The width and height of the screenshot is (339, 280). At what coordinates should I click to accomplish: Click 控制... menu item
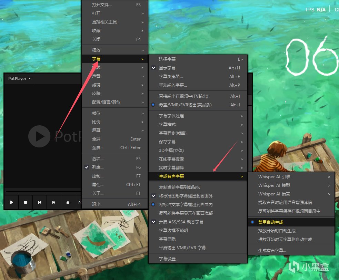[x=115, y=176]
